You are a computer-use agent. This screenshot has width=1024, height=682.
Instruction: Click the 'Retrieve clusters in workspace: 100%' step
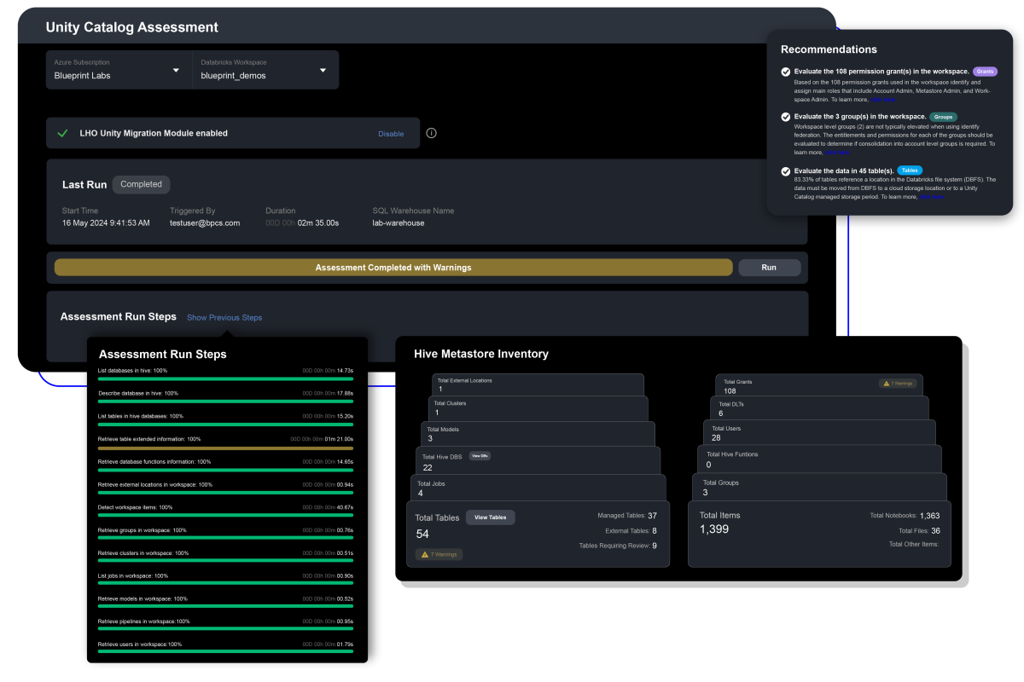click(143, 552)
